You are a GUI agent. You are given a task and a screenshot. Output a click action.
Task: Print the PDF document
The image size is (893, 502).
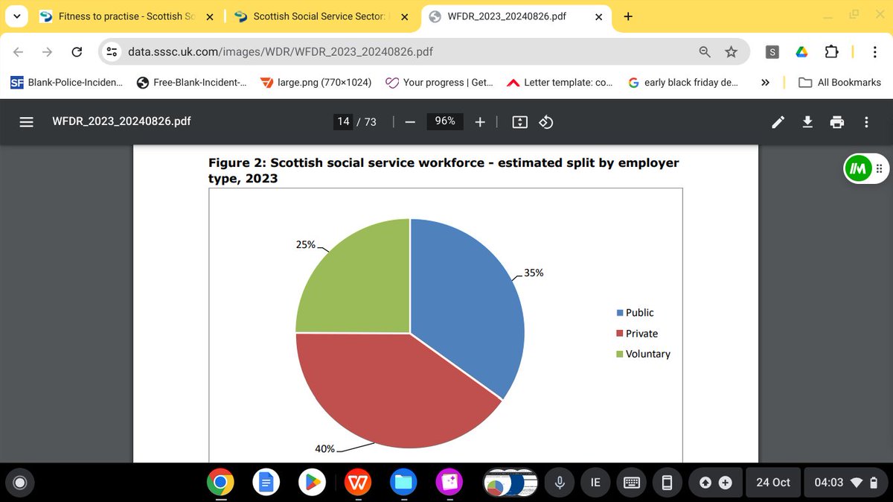point(837,121)
